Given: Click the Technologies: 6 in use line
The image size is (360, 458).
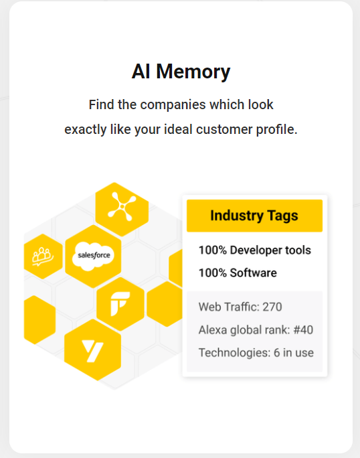Looking at the screenshot, I should point(256,353).
